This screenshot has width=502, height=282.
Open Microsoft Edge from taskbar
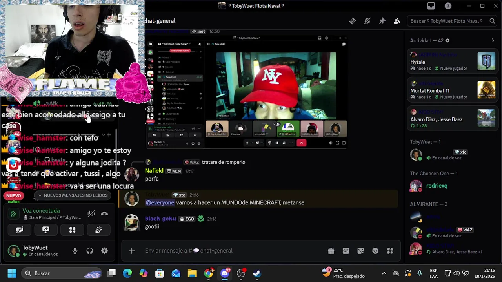pos(127,273)
